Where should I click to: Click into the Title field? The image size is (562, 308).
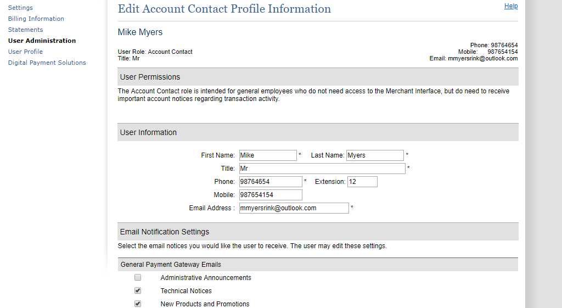pyautogui.click(x=322, y=169)
